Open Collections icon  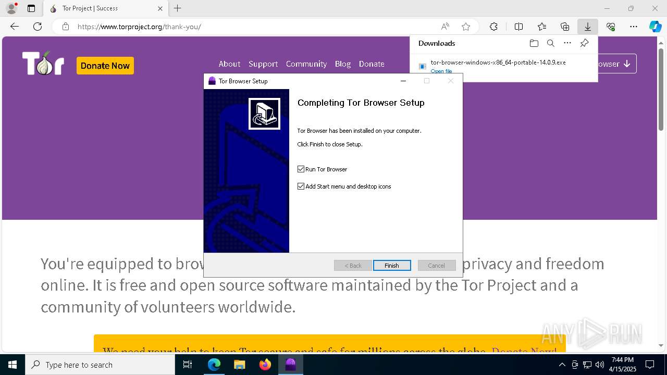tap(565, 27)
